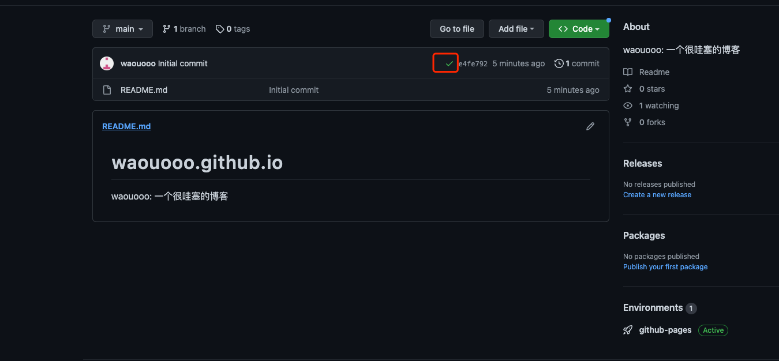
Task: Open the 1 watching link
Action: (651, 106)
